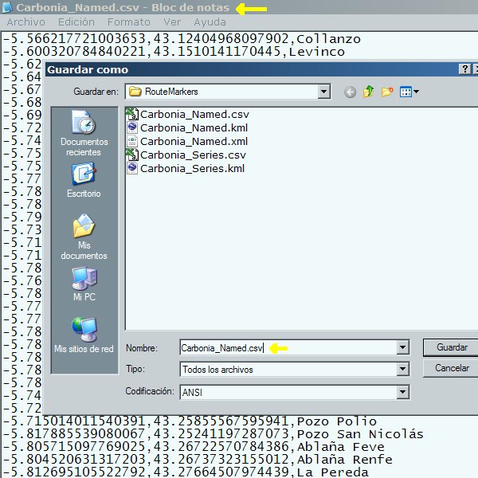The width and height of the screenshot is (478, 478).
Task: Click the dialog help question mark button
Action: point(464,69)
